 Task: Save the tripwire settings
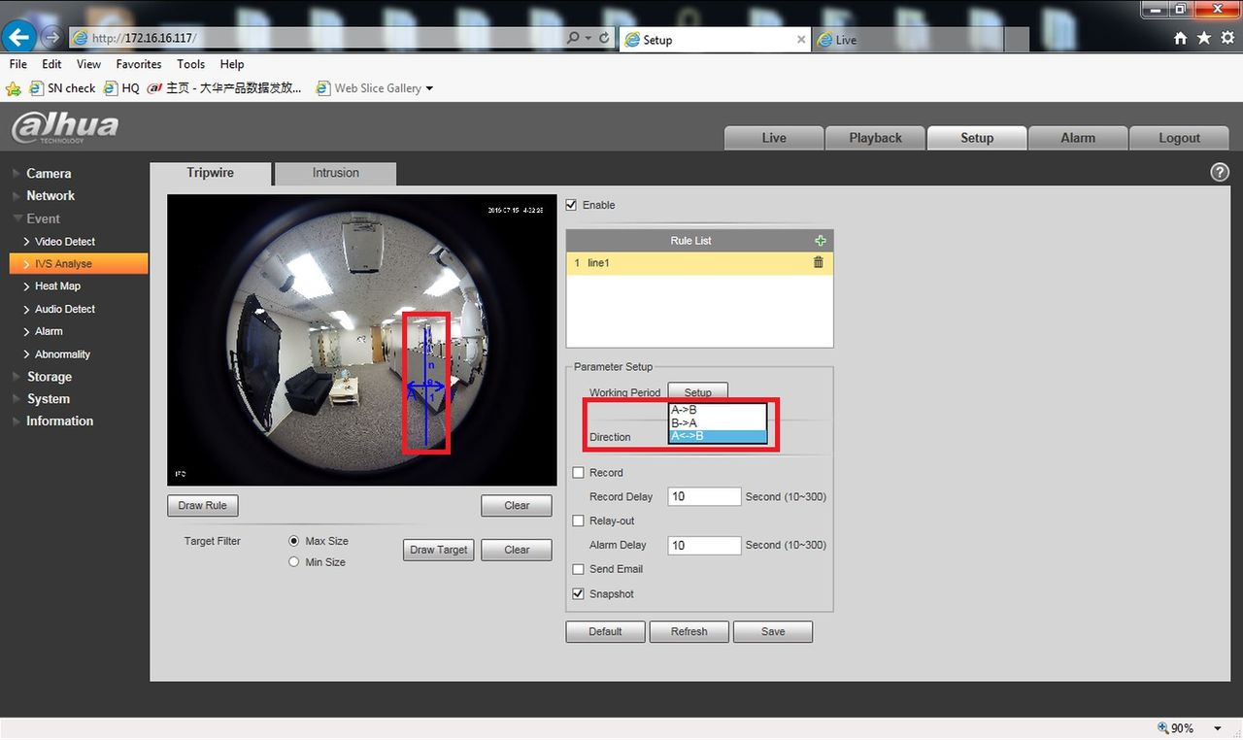coord(772,631)
